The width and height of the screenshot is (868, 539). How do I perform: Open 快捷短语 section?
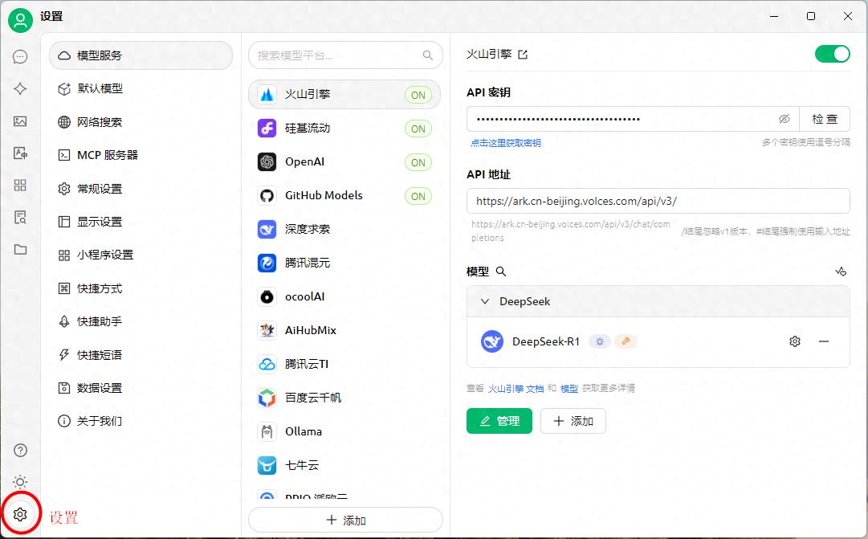click(141, 354)
